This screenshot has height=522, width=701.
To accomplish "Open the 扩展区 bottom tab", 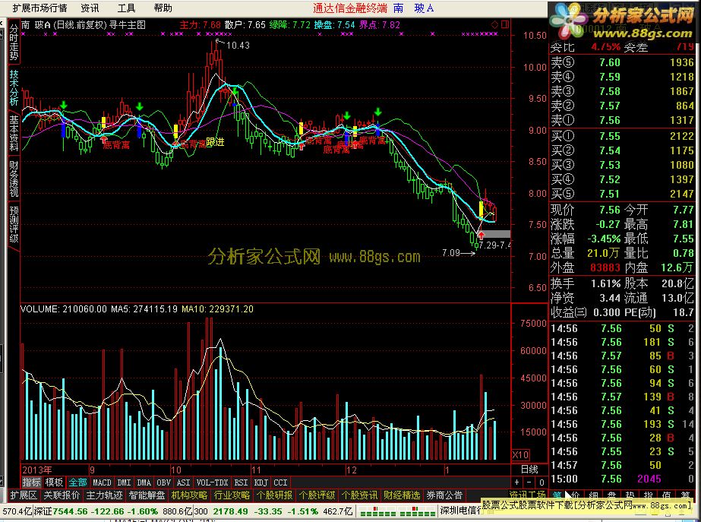I will [24, 495].
